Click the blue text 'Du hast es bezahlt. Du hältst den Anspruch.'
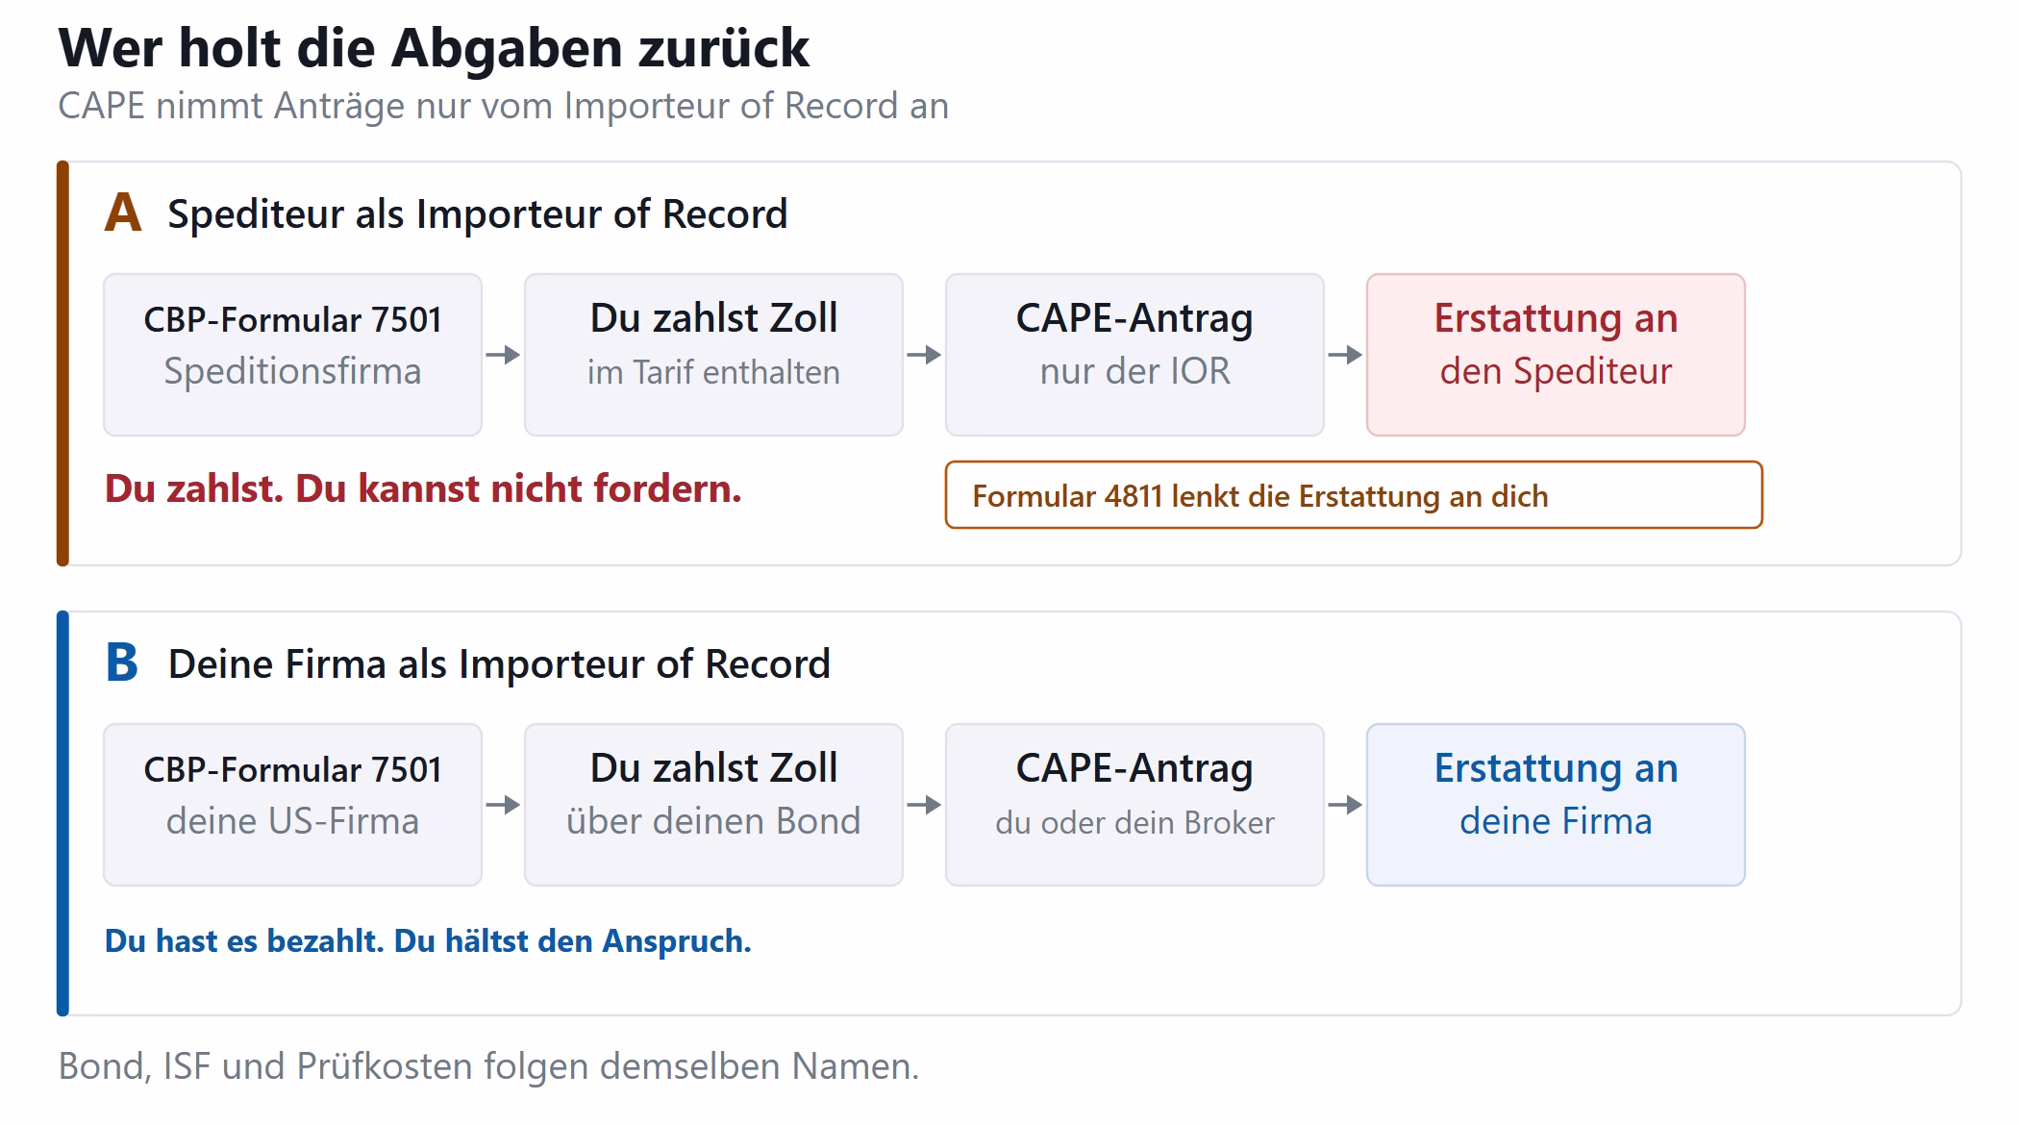This screenshot has width=2019, height=1125. (x=428, y=941)
